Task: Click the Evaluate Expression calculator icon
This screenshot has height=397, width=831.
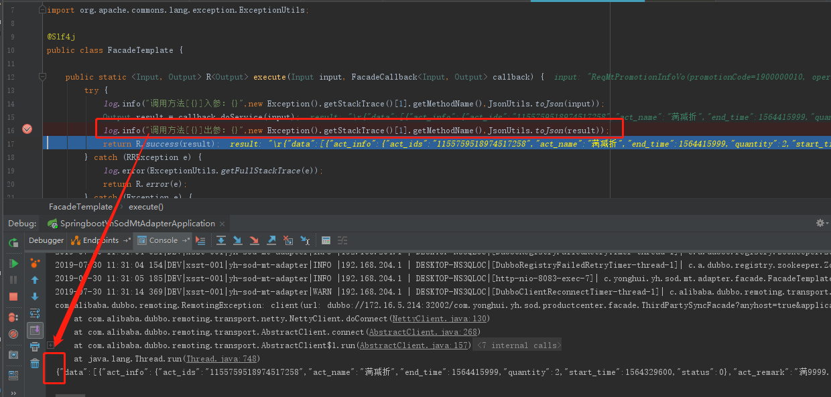Action: 326,240
